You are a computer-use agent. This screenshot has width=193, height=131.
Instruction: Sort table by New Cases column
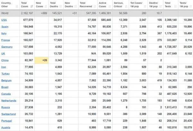(x=40, y=5)
